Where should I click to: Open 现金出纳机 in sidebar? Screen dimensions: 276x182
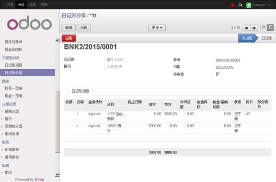click(13, 49)
